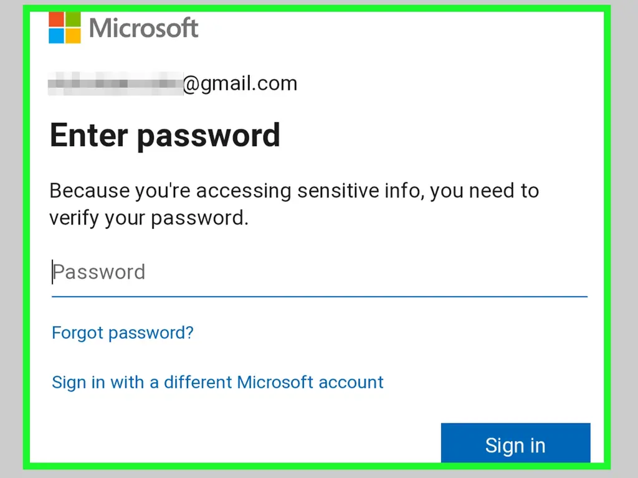
Task: Click the gray Microsoft wordmark text
Action: (x=144, y=28)
